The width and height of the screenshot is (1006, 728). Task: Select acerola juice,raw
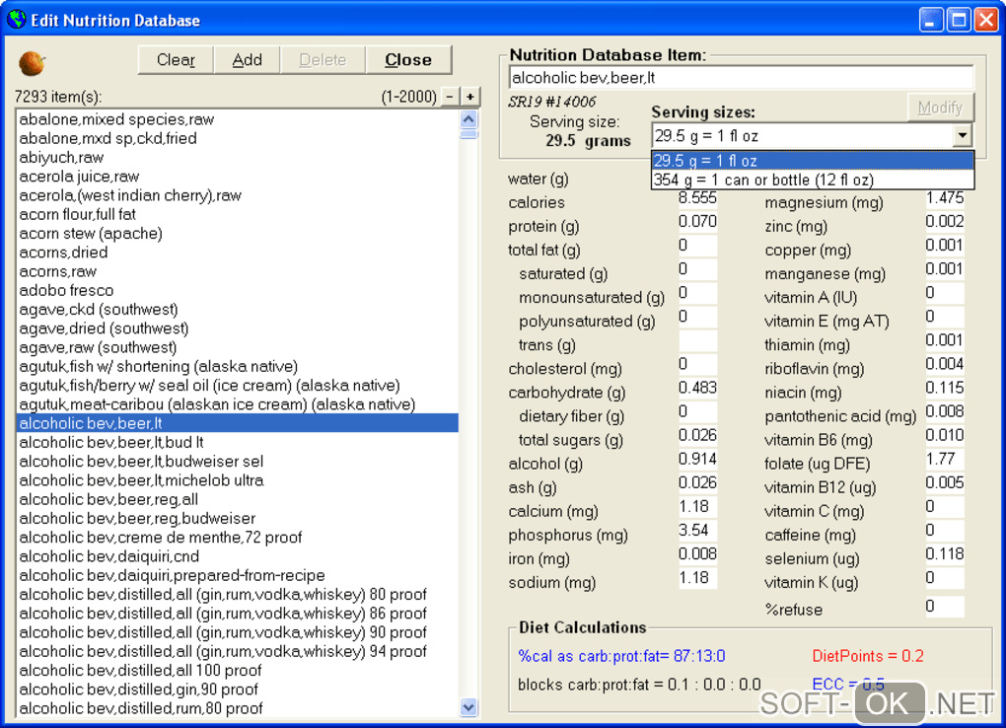click(x=237, y=176)
